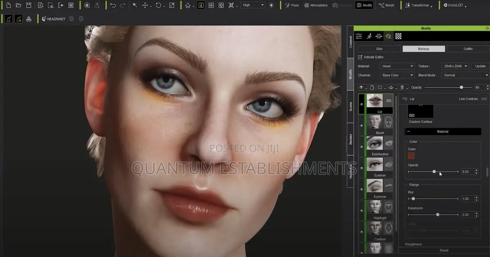The image size is (490, 257).
Task: Click the Redo arrow
Action: point(122,5)
